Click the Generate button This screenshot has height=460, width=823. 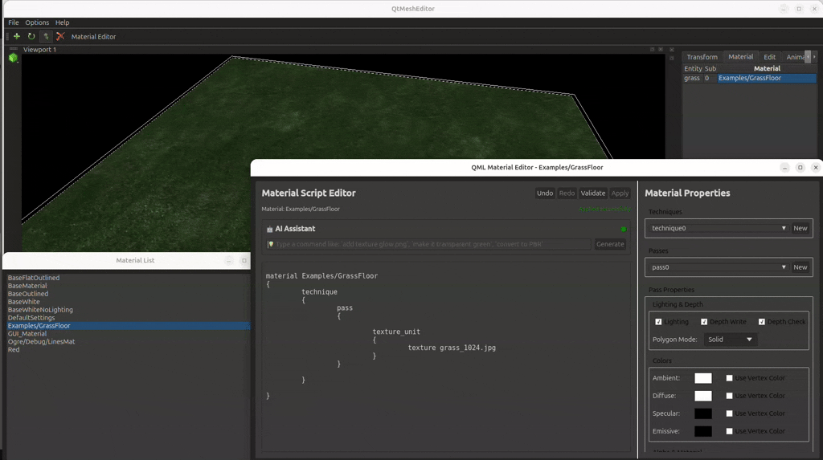pyautogui.click(x=610, y=244)
